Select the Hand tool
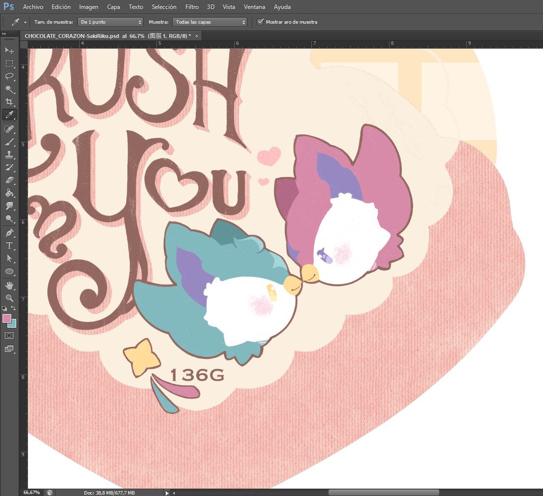 [9, 285]
